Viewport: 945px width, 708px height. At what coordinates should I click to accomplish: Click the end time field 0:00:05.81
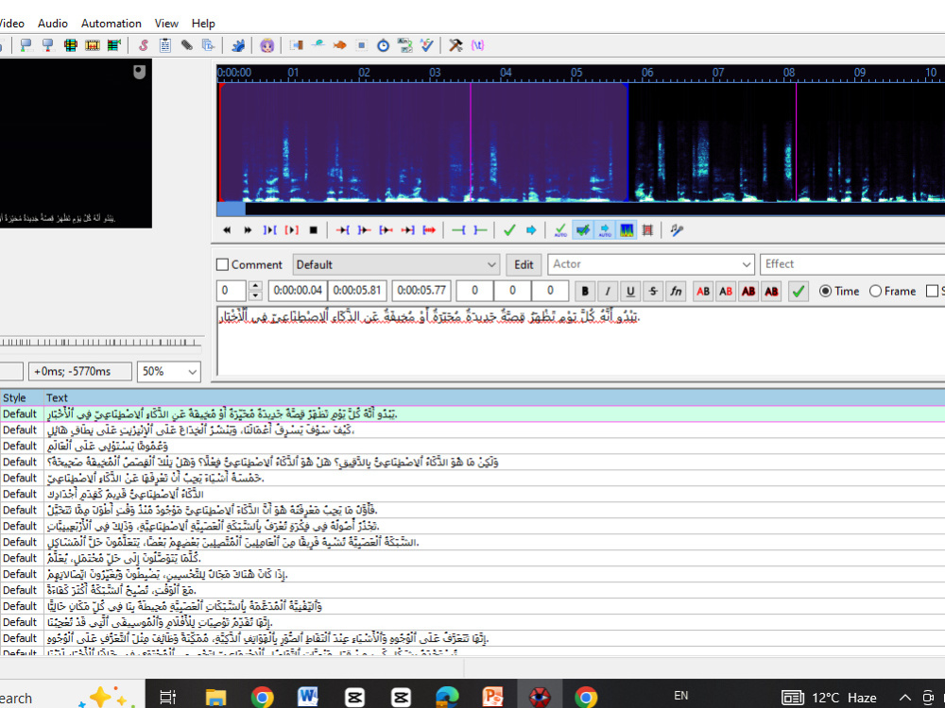tap(357, 291)
